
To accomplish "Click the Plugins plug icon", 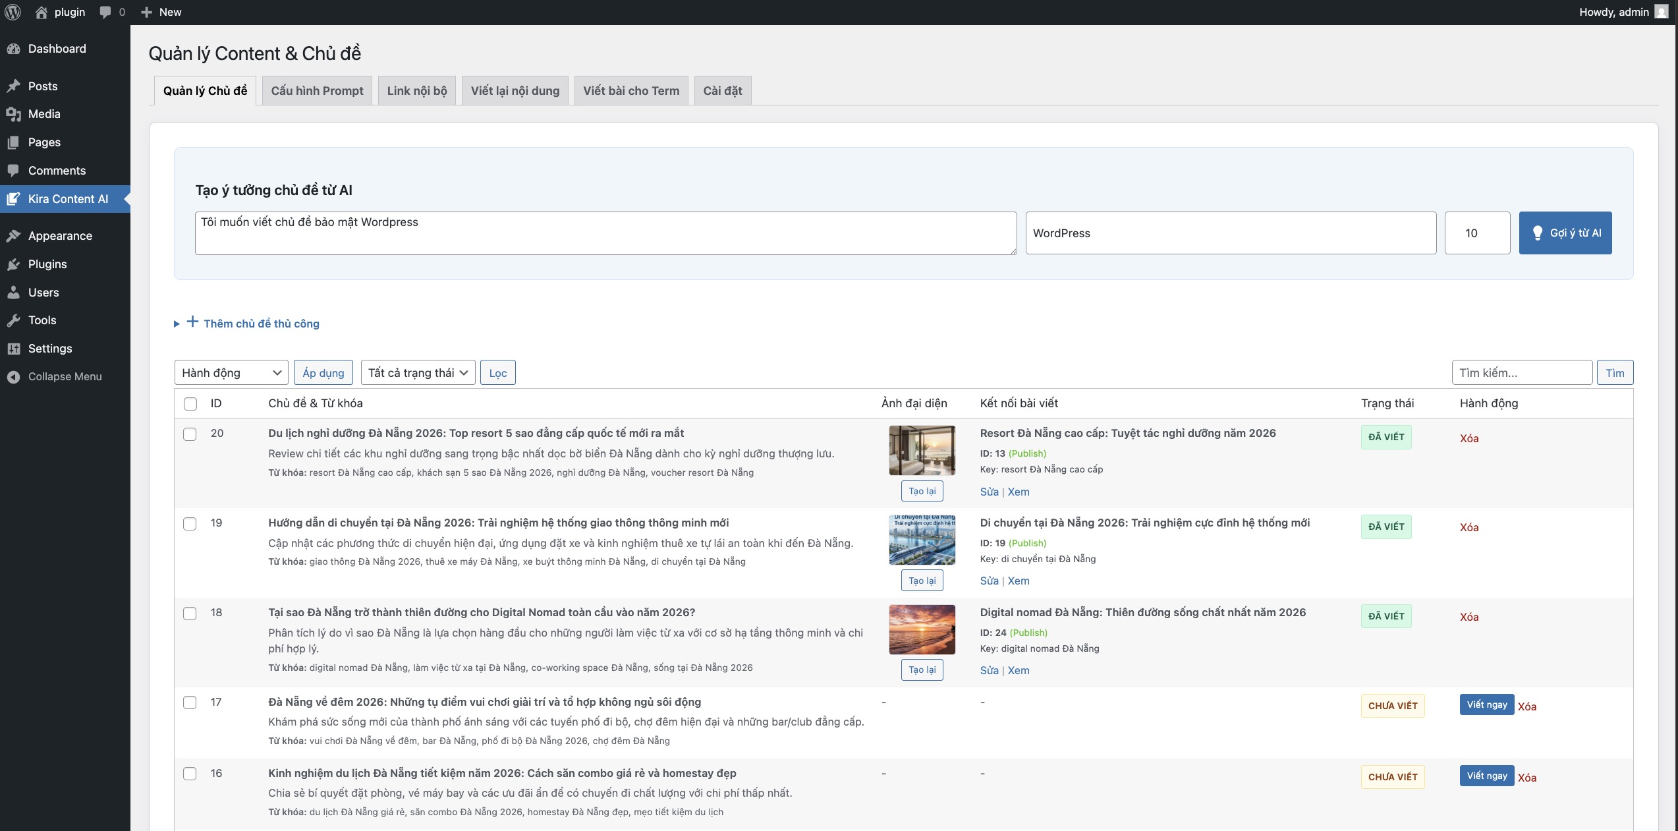I will click(13, 264).
